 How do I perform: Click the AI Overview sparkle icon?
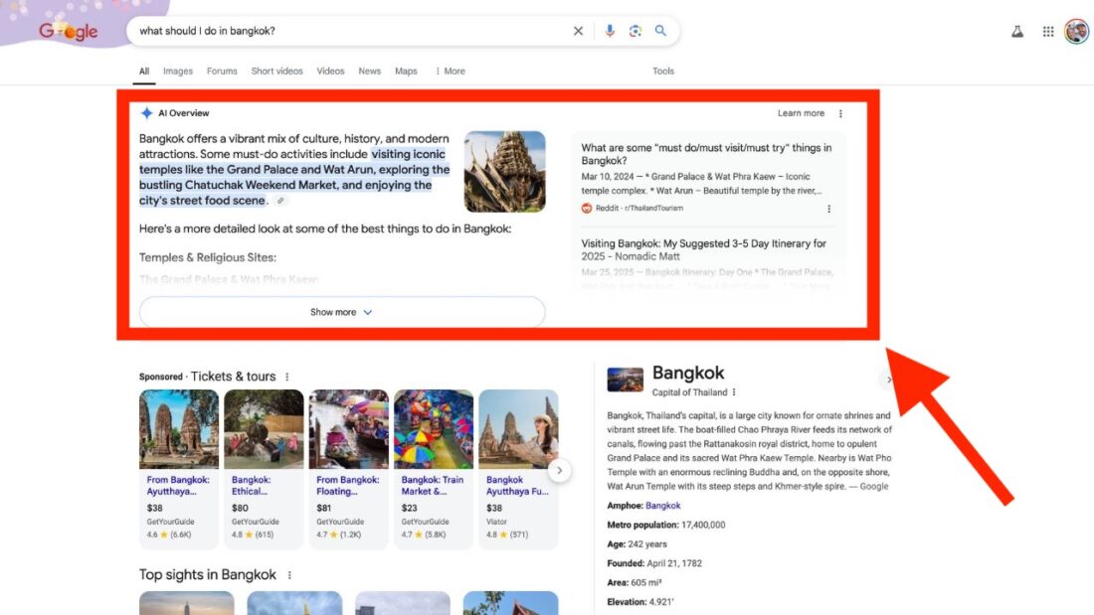point(147,112)
